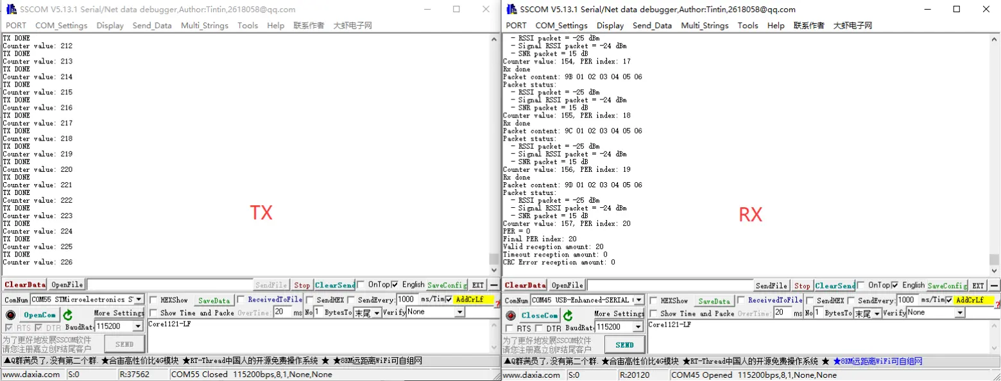The width and height of the screenshot is (1001, 381).
Task: Click the green refresh icon beside CloseCom
Action: tap(568, 316)
